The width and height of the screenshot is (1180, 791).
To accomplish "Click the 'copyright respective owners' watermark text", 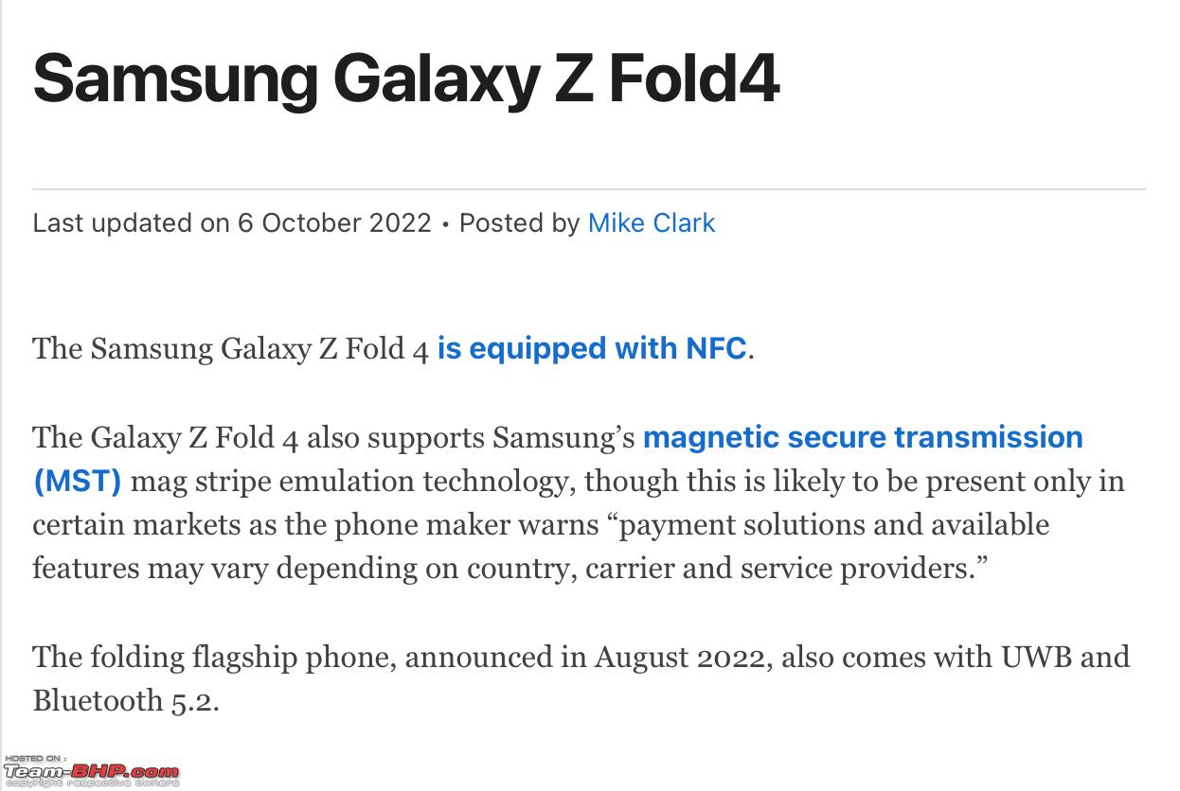I will point(91,783).
